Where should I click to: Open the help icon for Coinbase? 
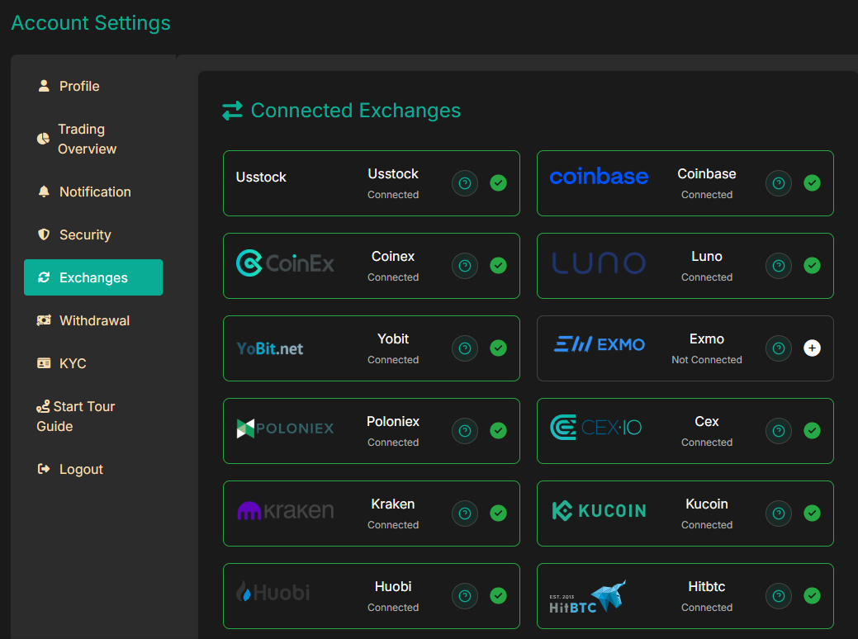coord(779,183)
